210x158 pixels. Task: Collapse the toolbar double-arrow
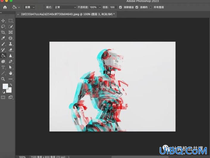pos(1,13)
